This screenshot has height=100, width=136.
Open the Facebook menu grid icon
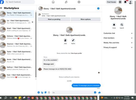click(120, 2)
